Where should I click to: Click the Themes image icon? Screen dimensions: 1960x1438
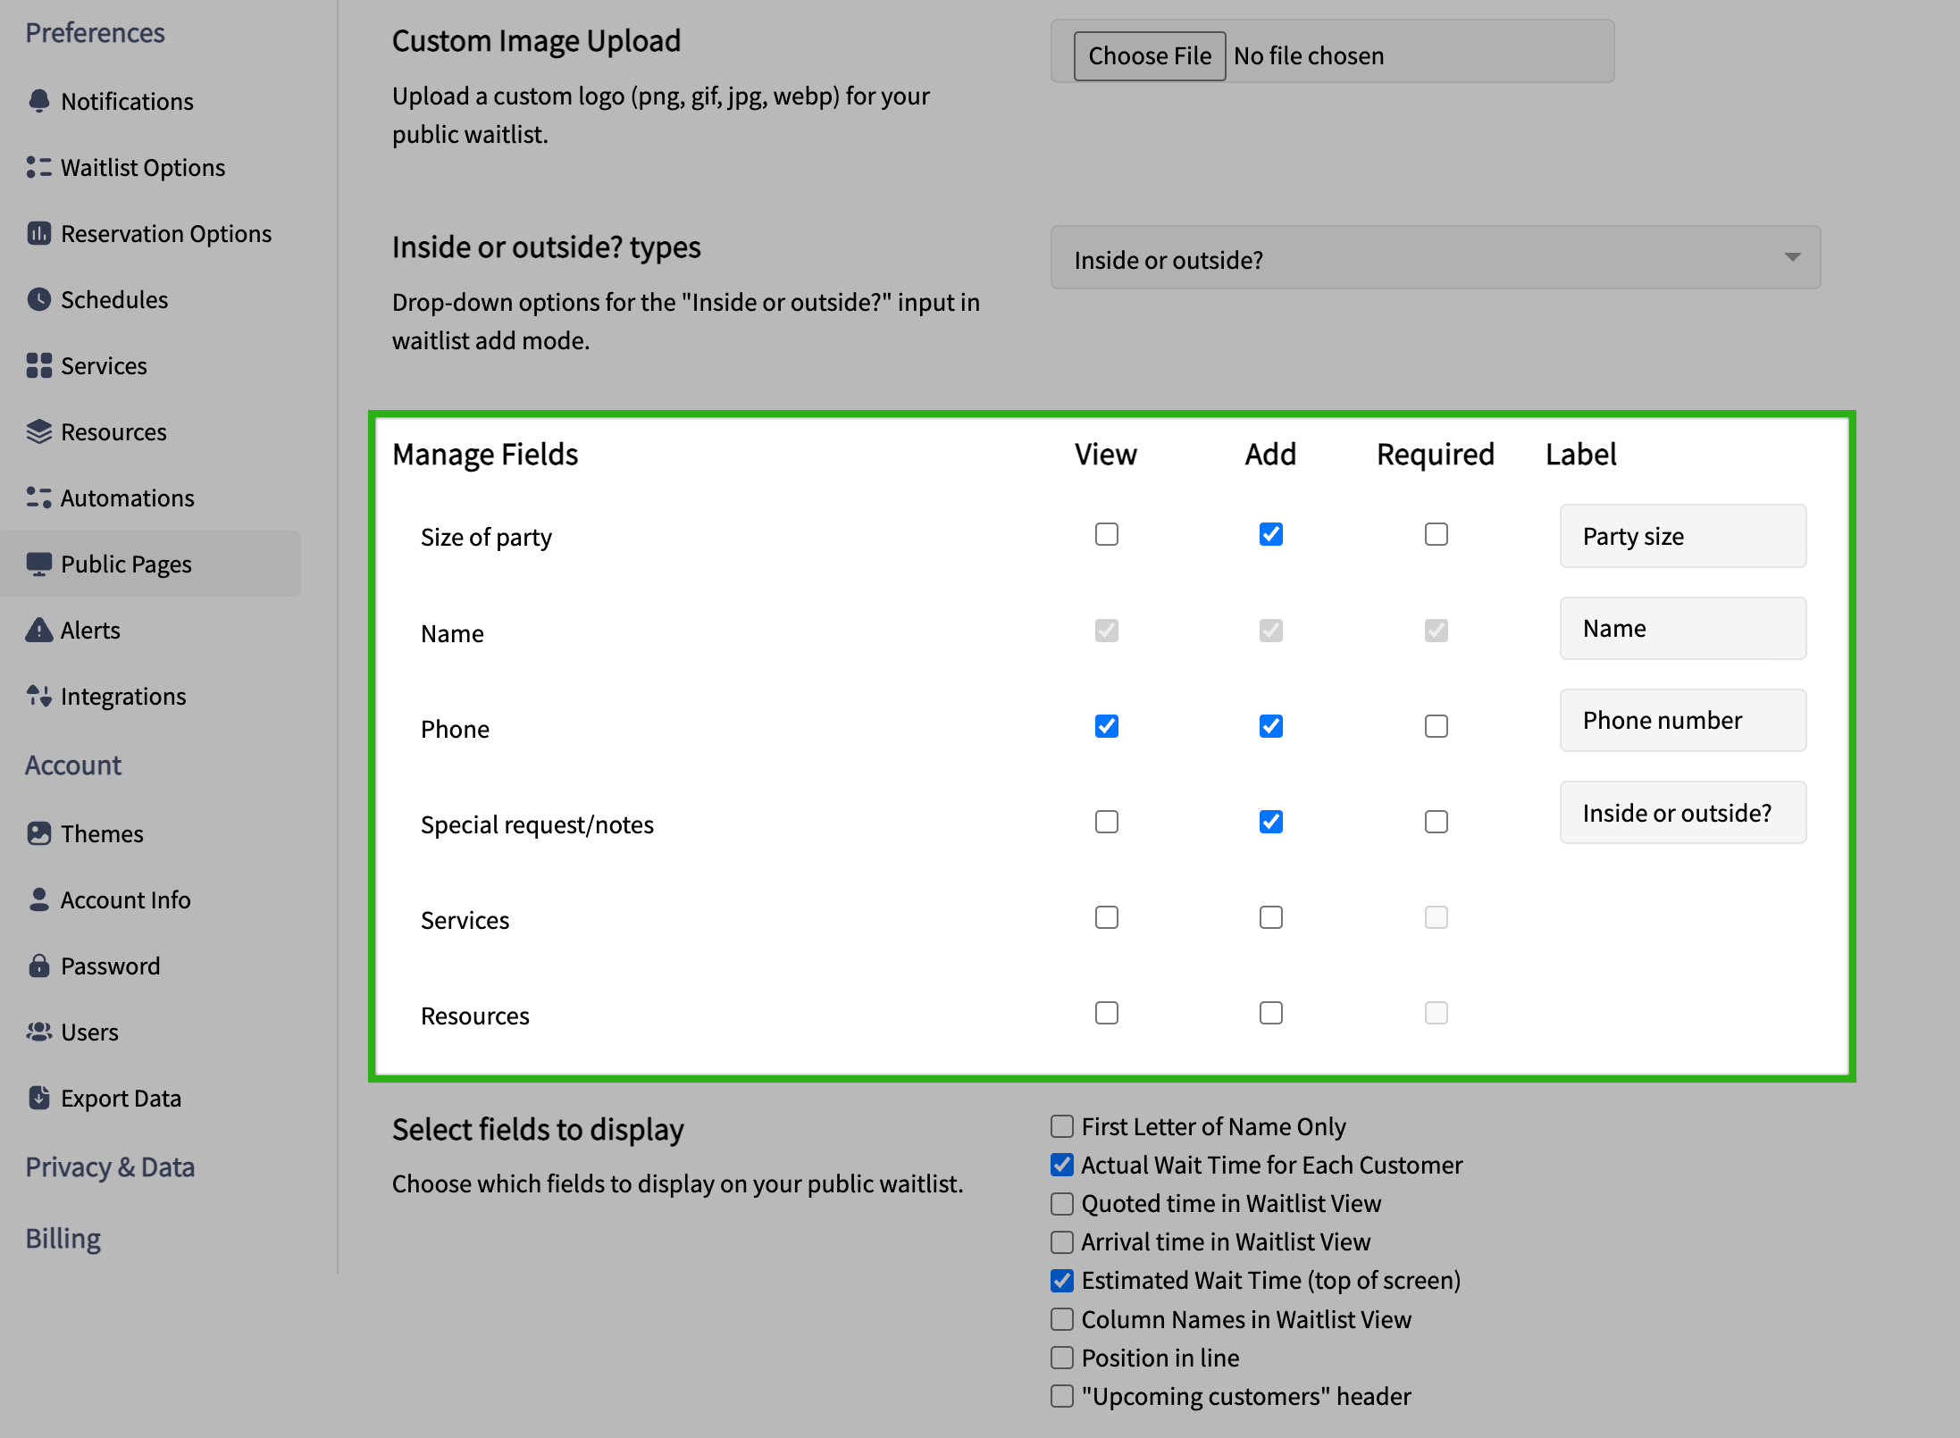tap(38, 833)
